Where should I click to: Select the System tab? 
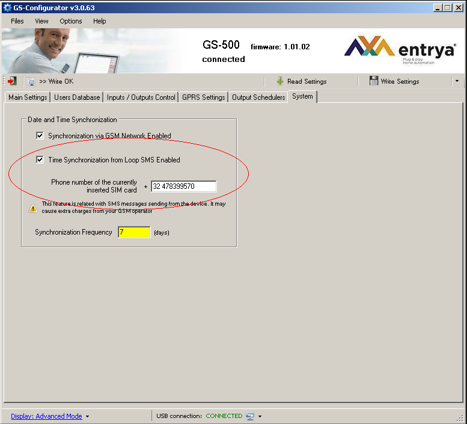point(302,97)
